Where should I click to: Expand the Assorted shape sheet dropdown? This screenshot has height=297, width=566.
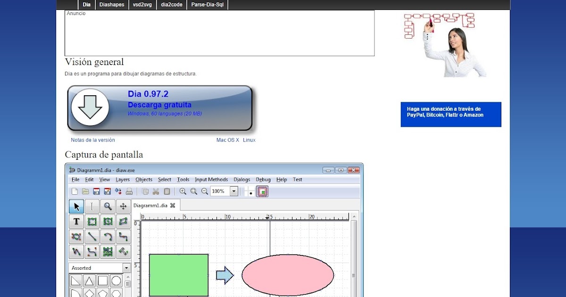[x=126, y=268]
